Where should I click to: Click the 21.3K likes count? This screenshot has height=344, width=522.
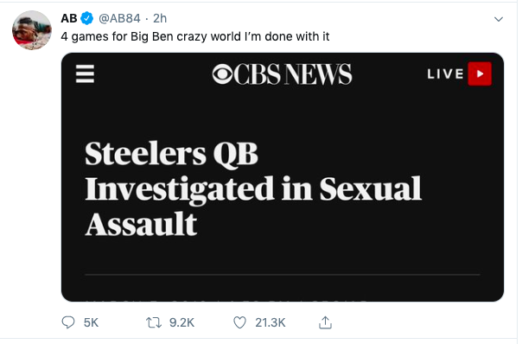coord(271,322)
